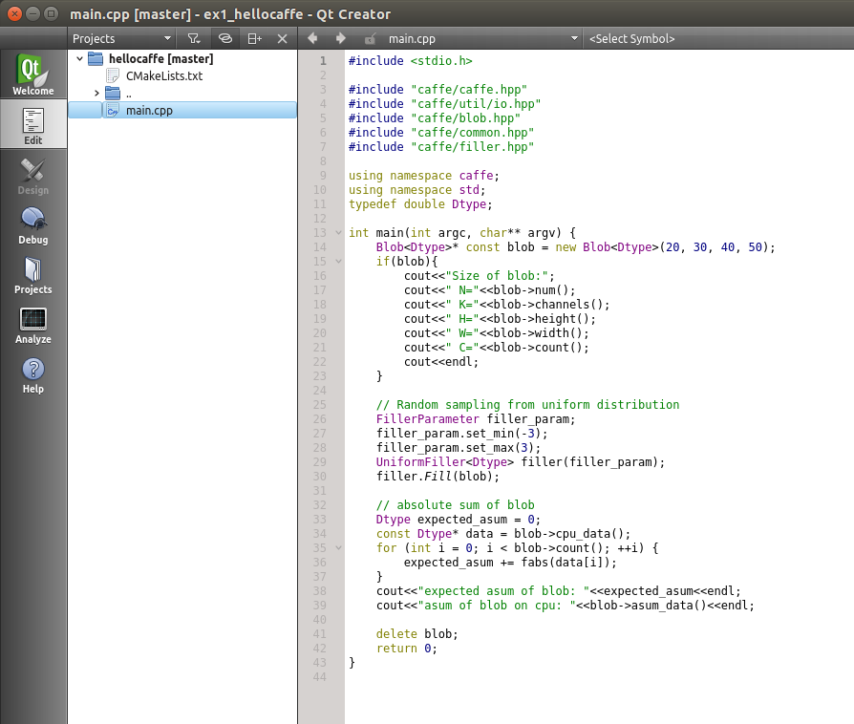Click 'FillerParameter' type on line 26
This screenshot has width=854, height=724.
coord(428,419)
